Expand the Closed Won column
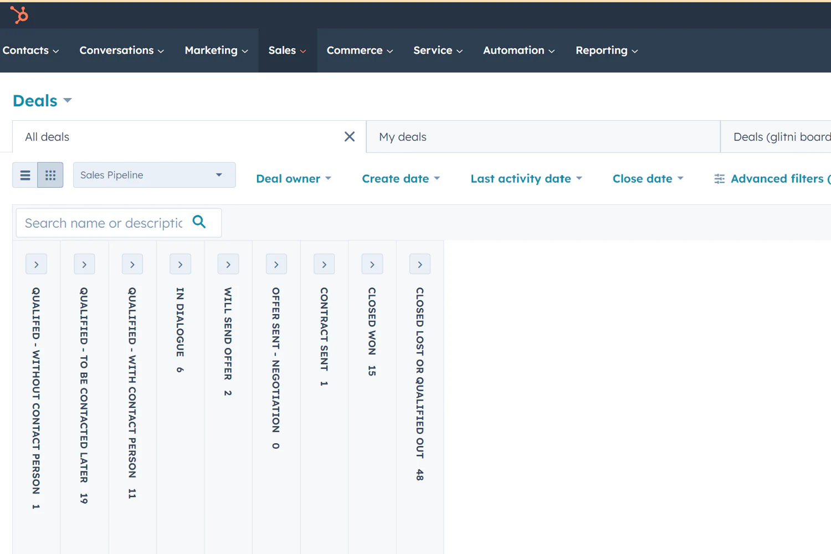The height and width of the screenshot is (554, 831). tap(372, 264)
